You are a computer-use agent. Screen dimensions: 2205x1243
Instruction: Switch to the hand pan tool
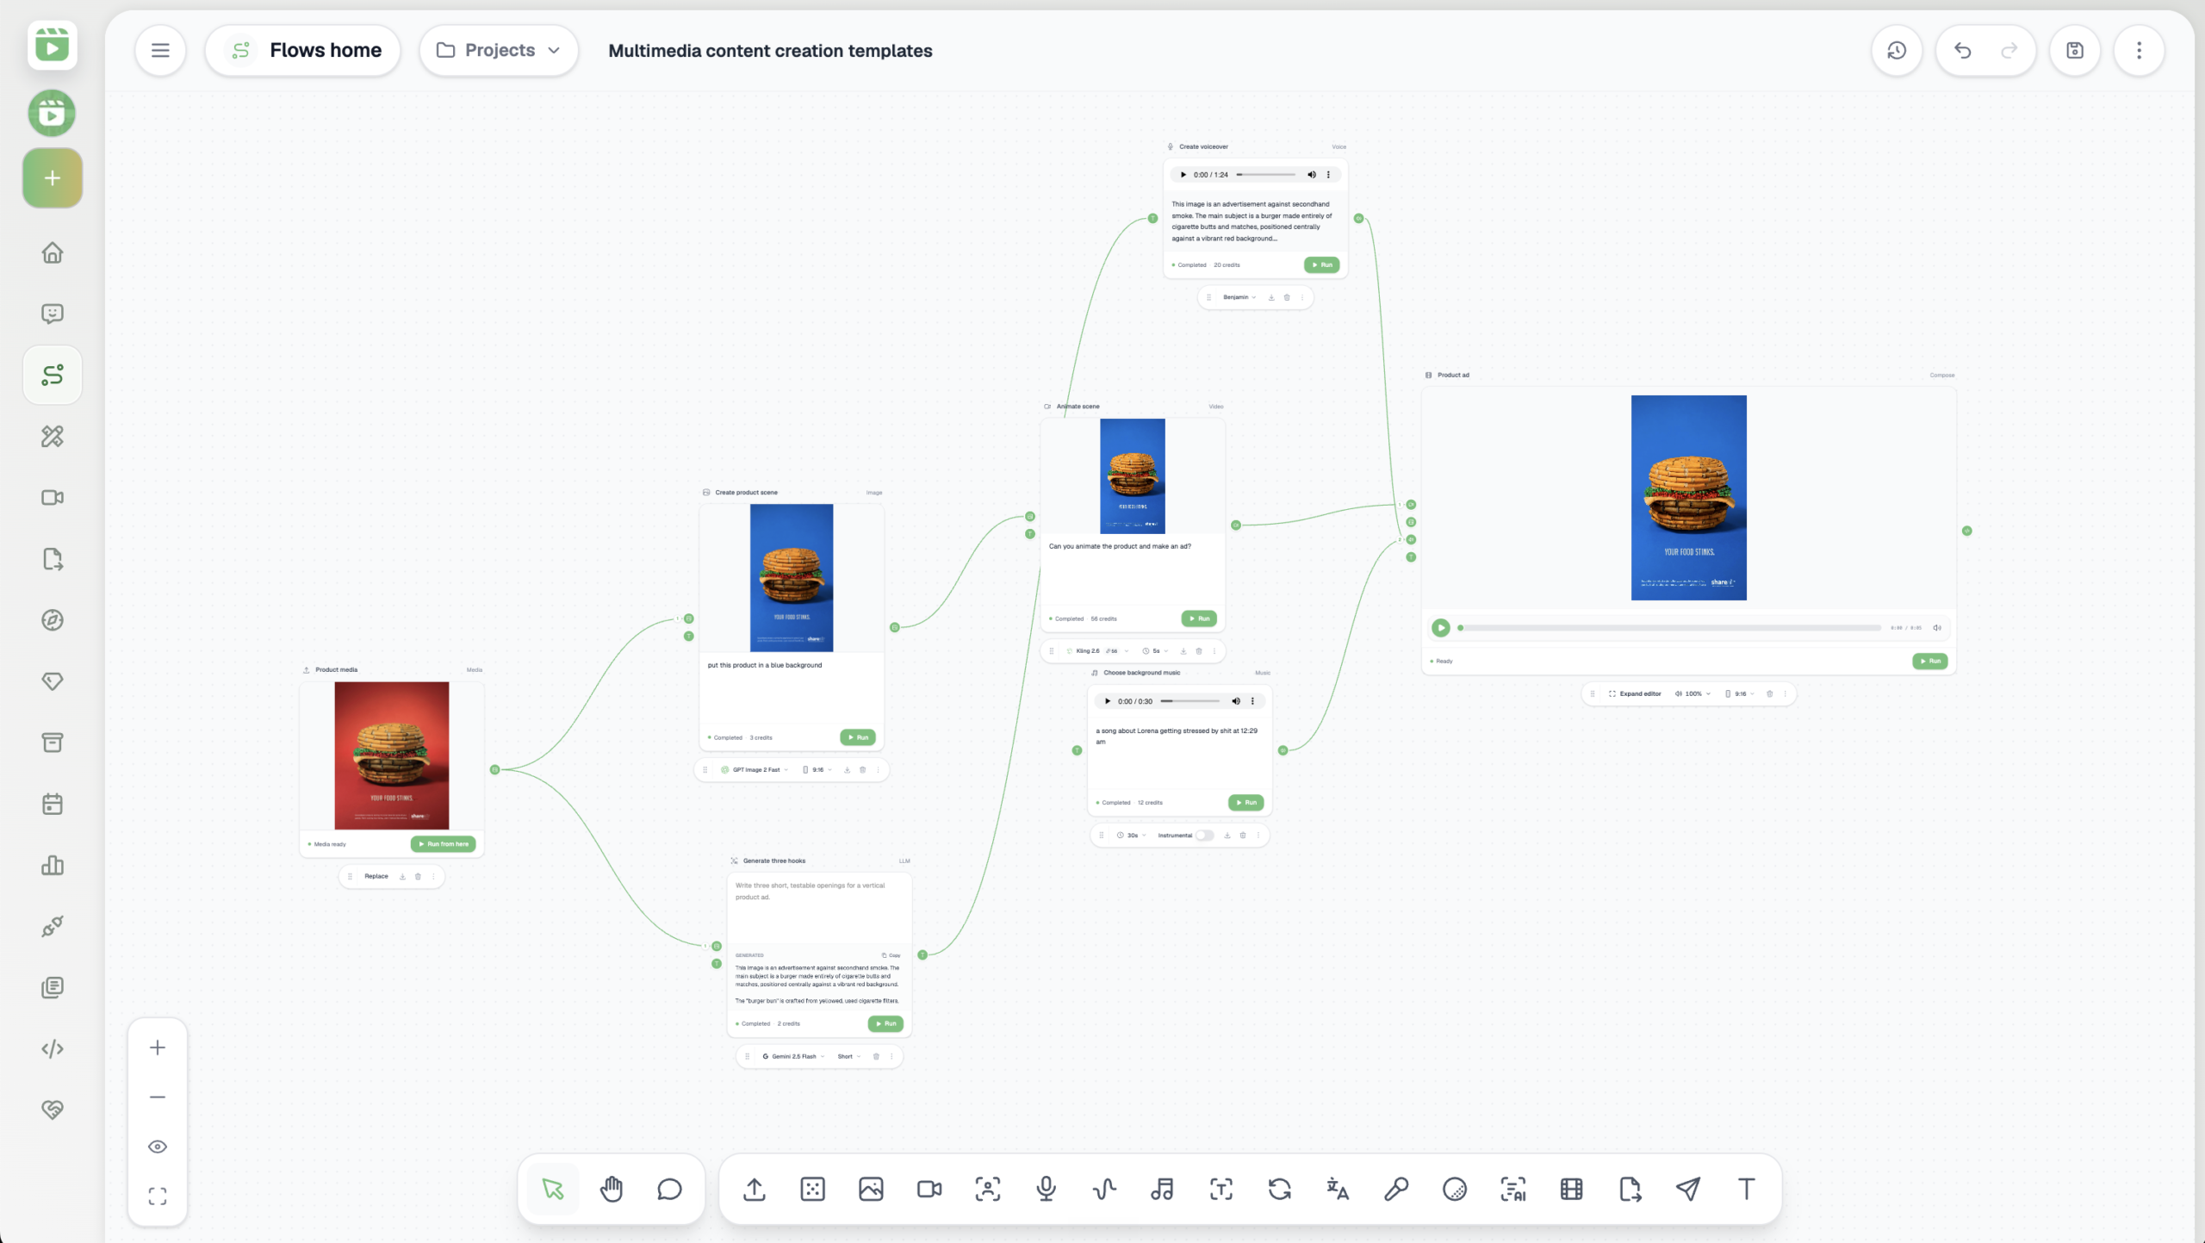click(611, 1190)
